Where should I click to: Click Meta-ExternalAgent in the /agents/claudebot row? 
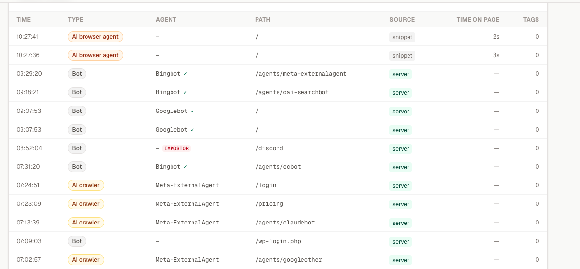pyautogui.click(x=188, y=223)
